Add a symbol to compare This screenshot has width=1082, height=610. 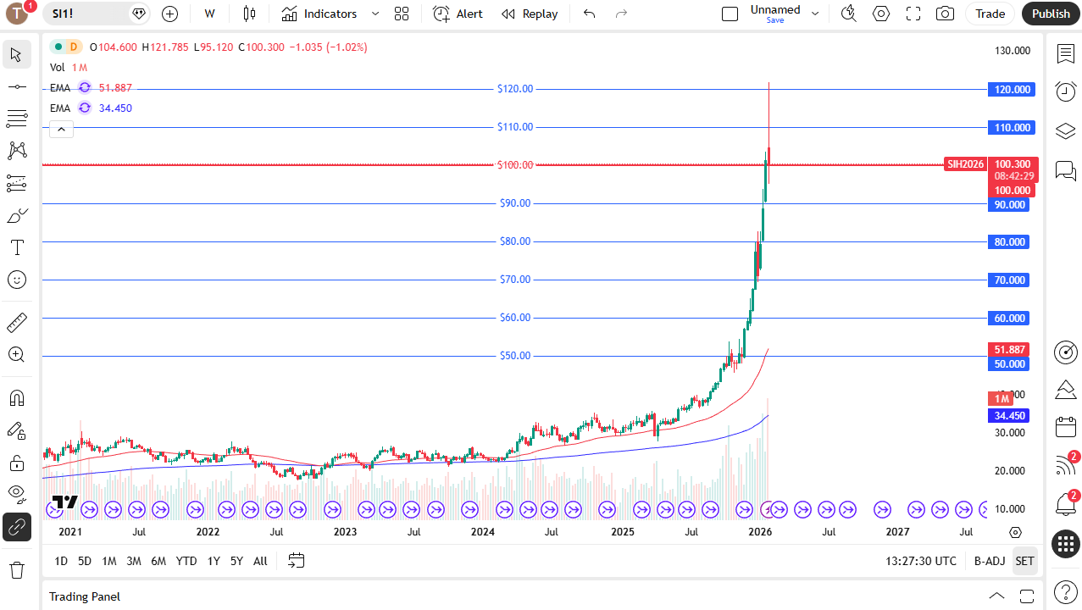[169, 14]
